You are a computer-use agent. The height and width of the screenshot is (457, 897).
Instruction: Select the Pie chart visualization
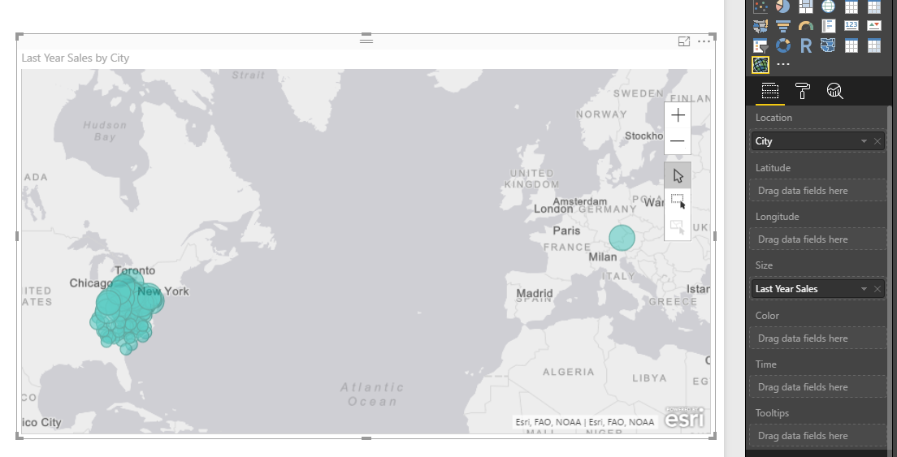coord(783,6)
